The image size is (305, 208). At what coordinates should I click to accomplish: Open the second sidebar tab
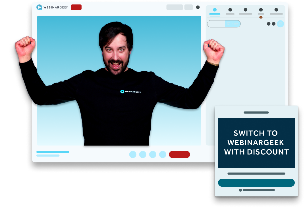pos(230,11)
